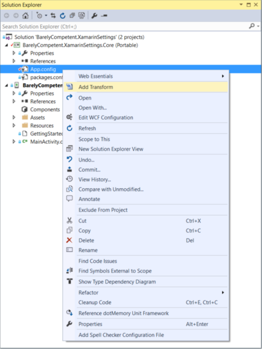Open the Solution Explorer window options dropdown
Viewport: 262px width, 349px height.
point(241,5)
